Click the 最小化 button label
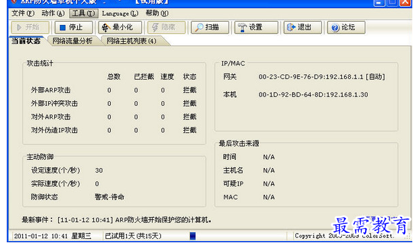 (123, 27)
